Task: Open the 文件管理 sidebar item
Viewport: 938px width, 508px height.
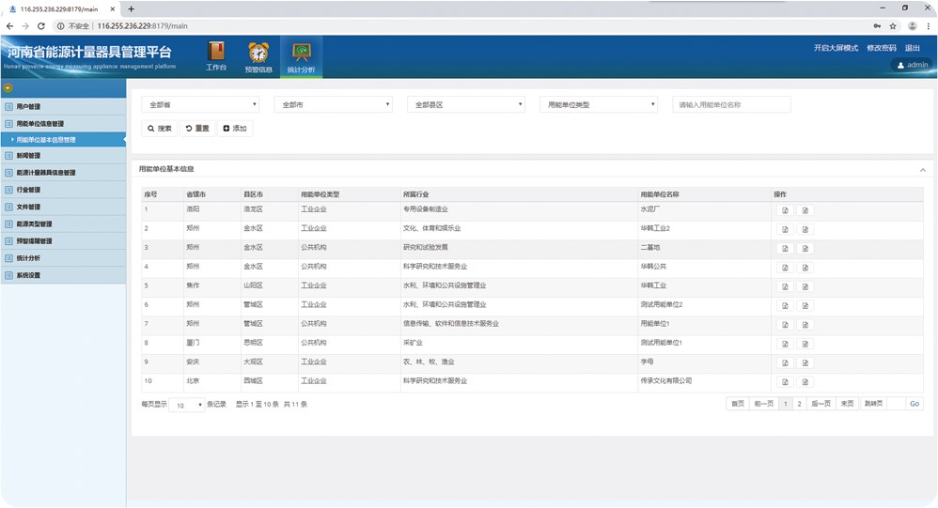Action: (x=63, y=207)
